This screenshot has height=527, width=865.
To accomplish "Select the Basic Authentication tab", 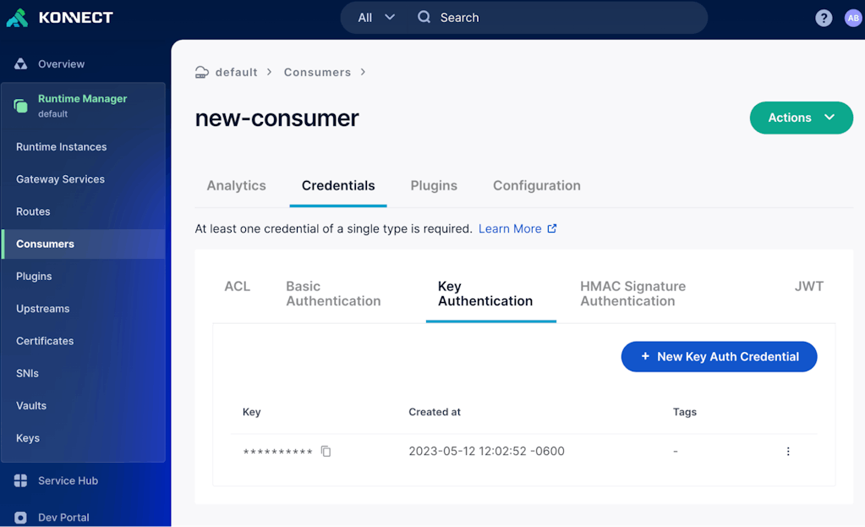I will point(333,294).
